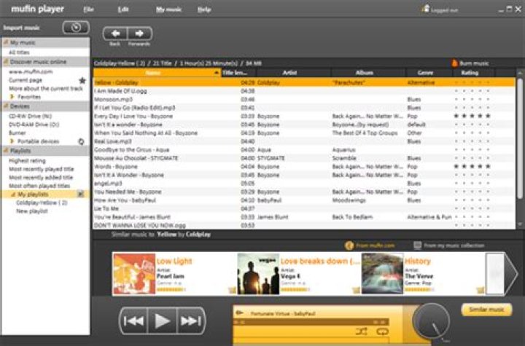This screenshot has height=346, width=525.
Task: Click the icon beside My playlists
Action: pos(81,194)
